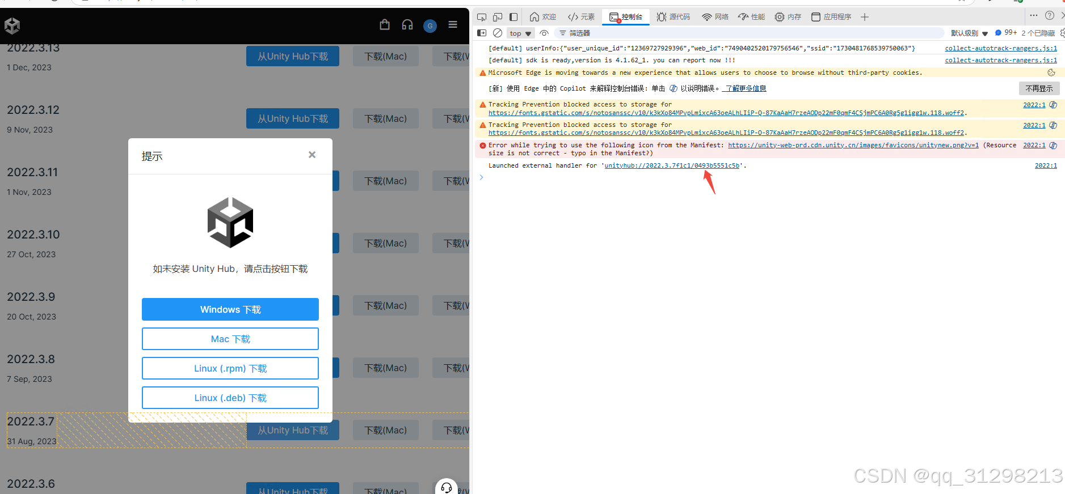Click the Linux (.deb) 下载 button
This screenshot has height=494, width=1065.
click(230, 398)
